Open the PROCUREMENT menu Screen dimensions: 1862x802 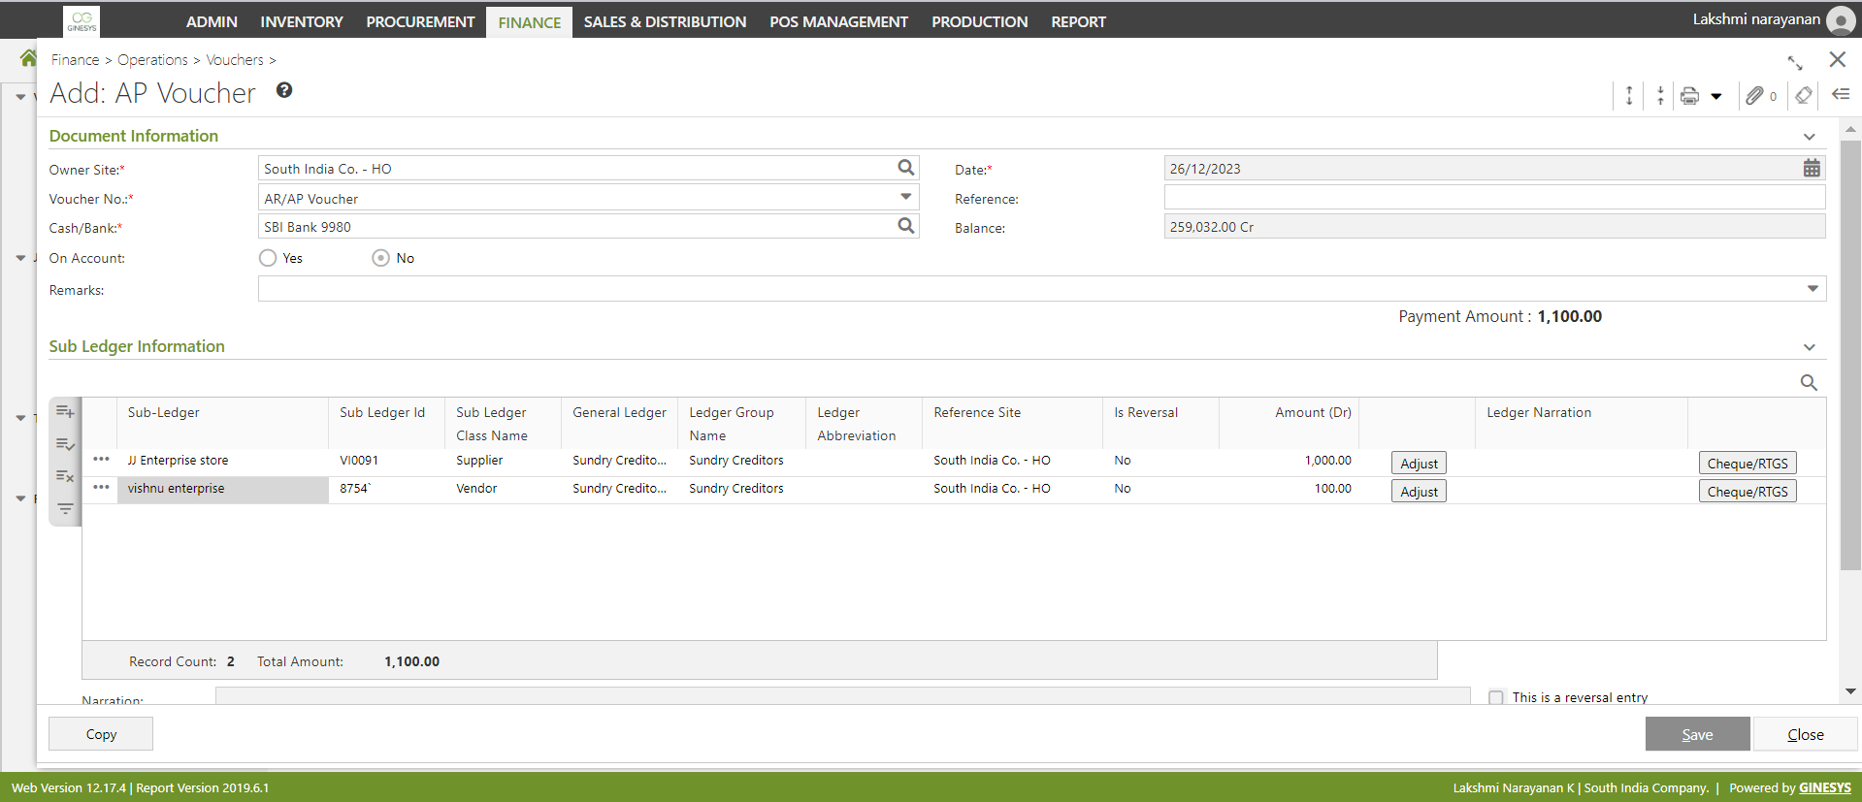click(420, 21)
